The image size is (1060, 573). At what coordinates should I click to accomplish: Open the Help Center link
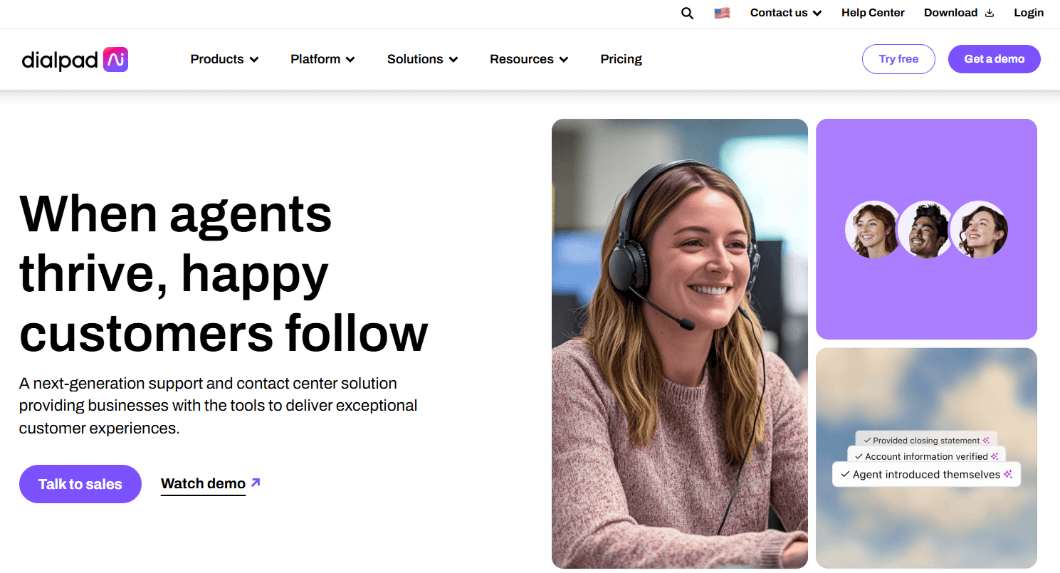[873, 13]
